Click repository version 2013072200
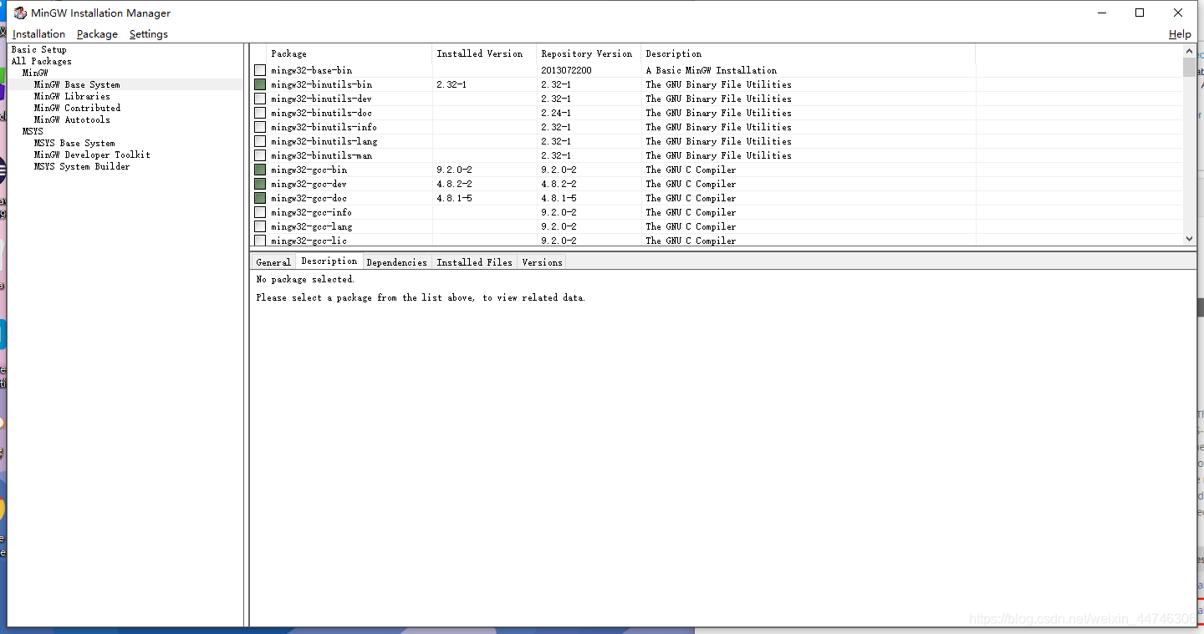 (x=566, y=70)
